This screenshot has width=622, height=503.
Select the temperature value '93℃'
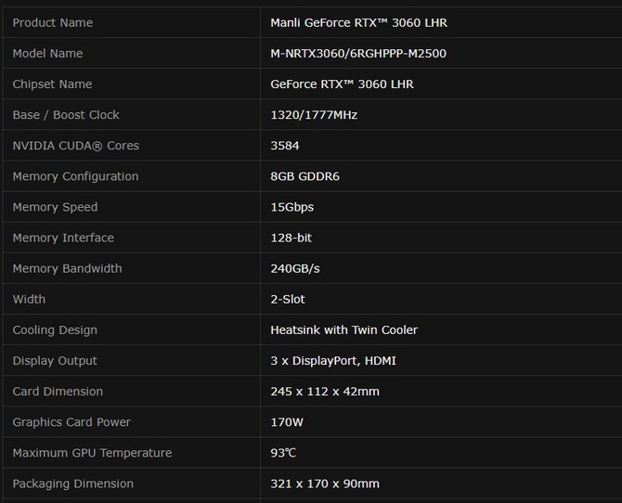click(x=283, y=453)
